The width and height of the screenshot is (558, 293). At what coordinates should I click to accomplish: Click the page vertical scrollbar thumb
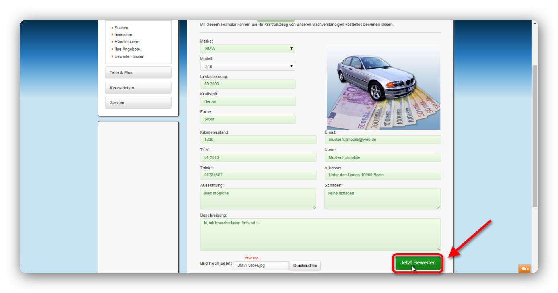click(x=535, y=136)
